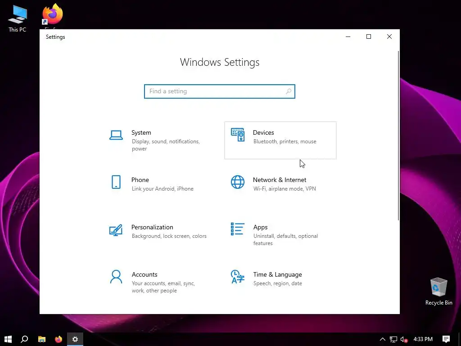The image size is (461, 346).
Task: Open the Action Center notifications icon
Action: pos(446,339)
